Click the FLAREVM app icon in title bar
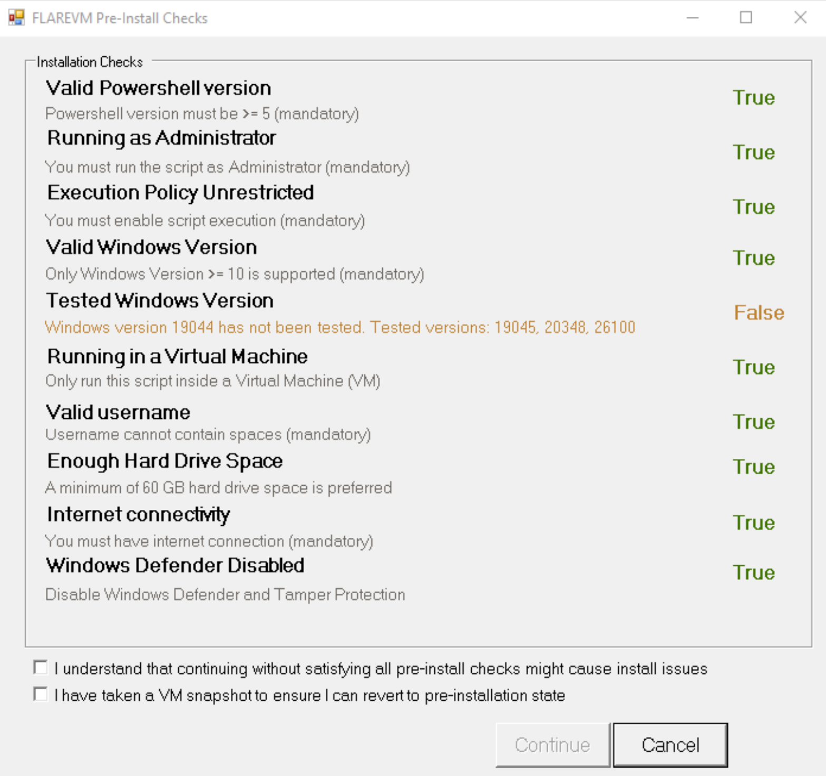 16,18
